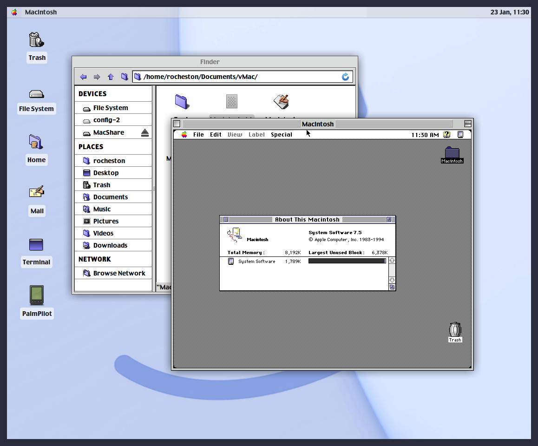Select the folder icon in Finder file pane
The width and height of the screenshot is (538, 446).
(182, 102)
